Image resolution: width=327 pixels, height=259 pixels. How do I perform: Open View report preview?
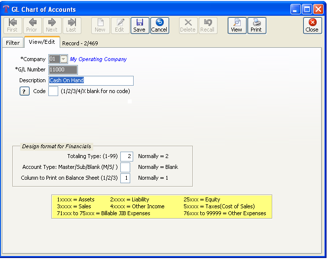point(237,26)
